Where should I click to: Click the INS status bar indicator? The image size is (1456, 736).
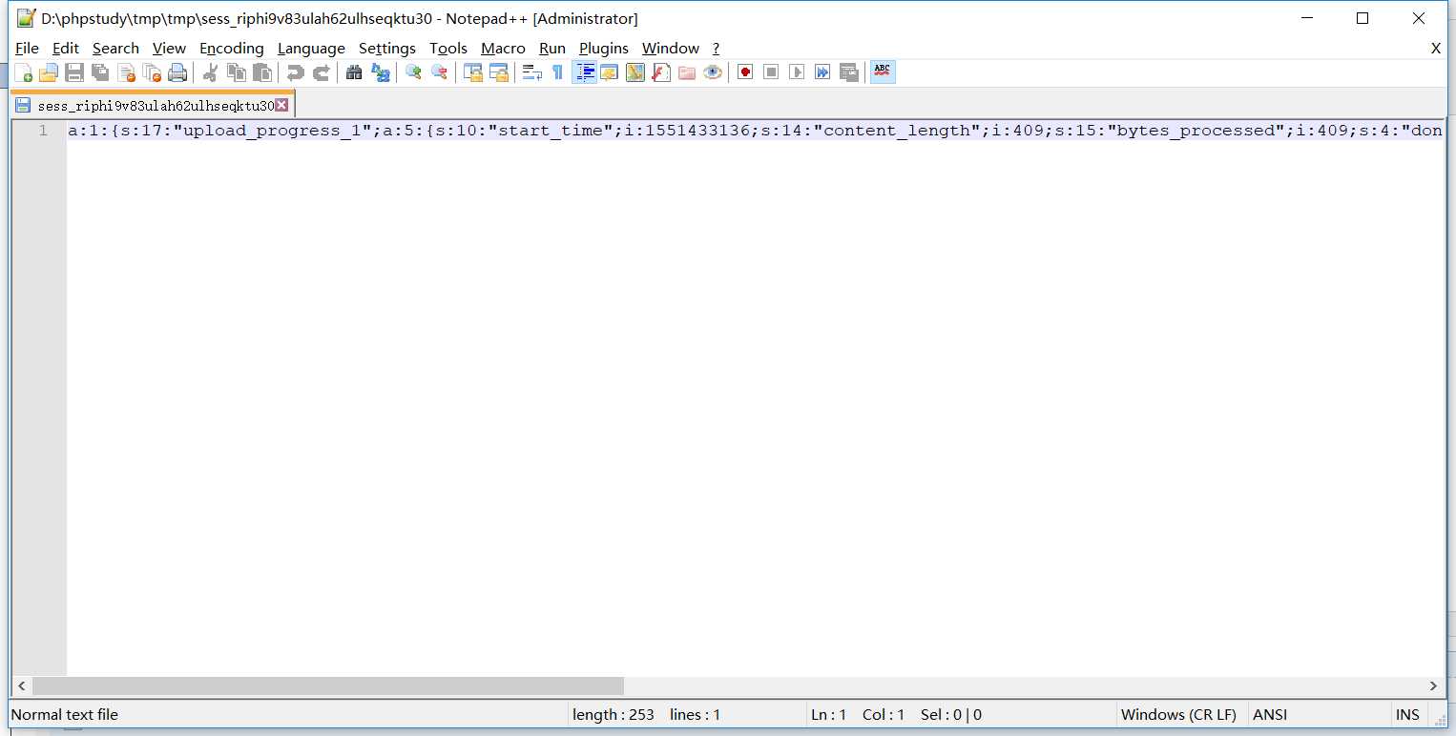1407,714
